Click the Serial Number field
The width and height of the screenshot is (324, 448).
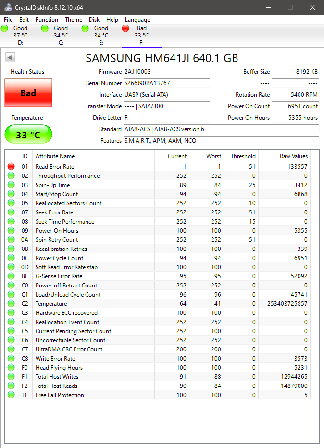click(x=167, y=83)
